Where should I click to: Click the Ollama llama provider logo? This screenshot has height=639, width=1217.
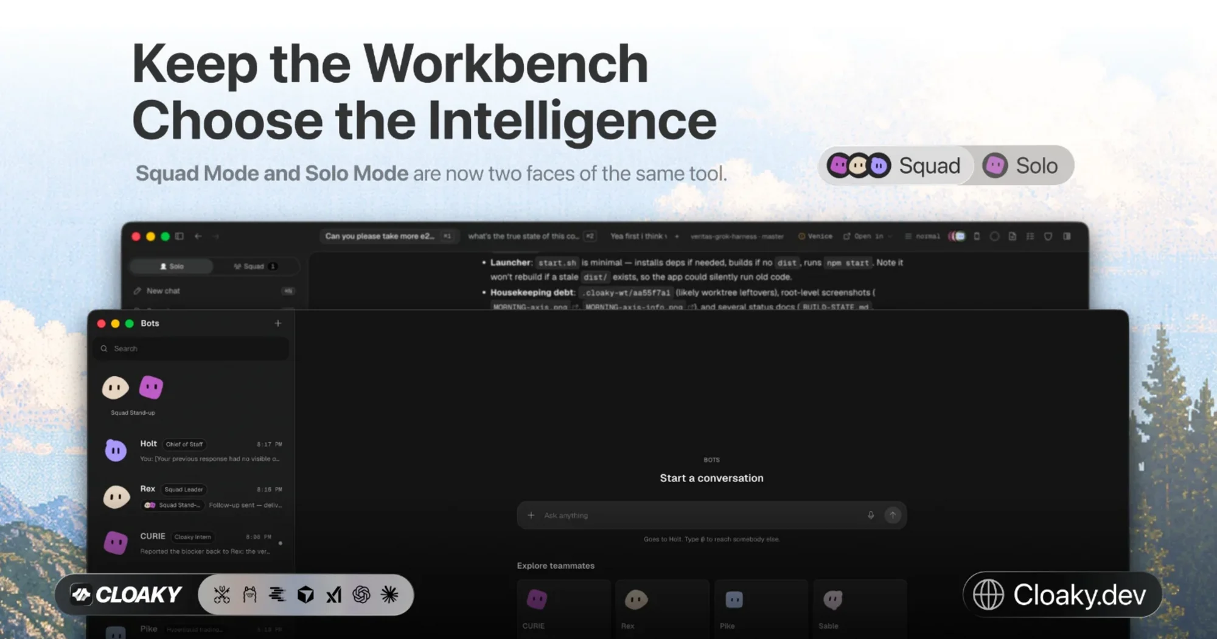tap(249, 595)
